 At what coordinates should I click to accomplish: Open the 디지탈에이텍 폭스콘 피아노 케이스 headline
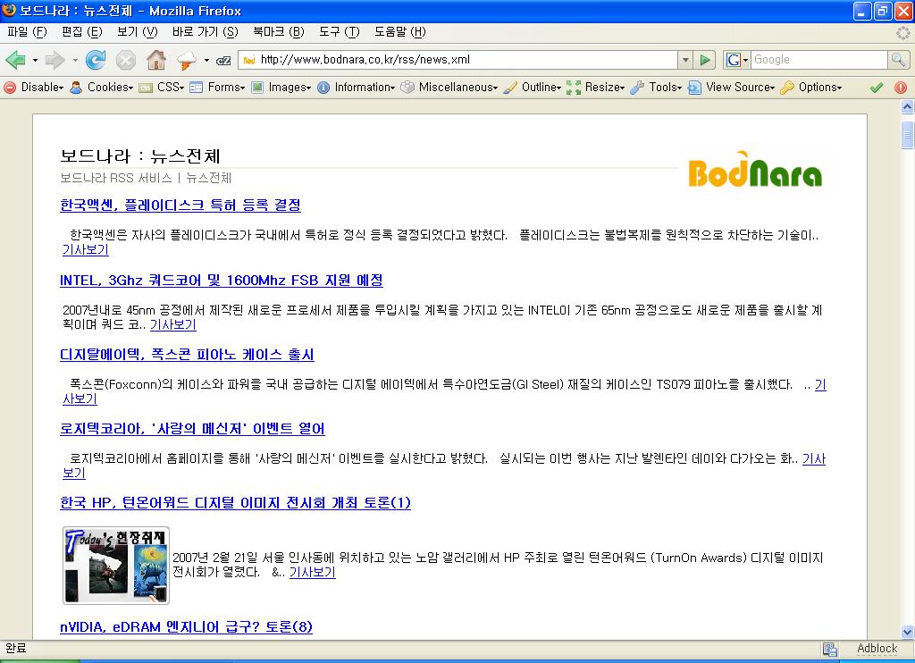[187, 355]
